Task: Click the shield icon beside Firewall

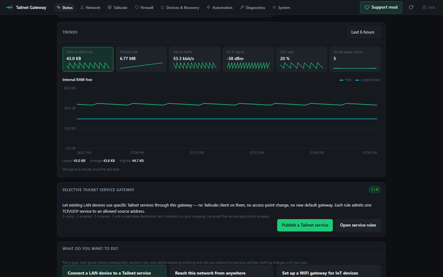Action: [x=137, y=7]
